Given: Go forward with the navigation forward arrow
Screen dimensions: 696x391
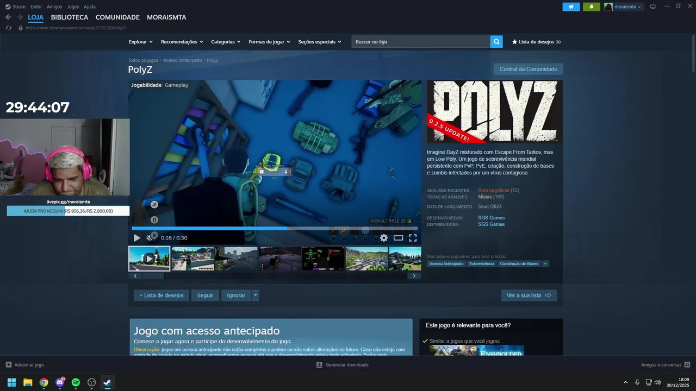Looking at the screenshot, I should click(x=20, y=17).
